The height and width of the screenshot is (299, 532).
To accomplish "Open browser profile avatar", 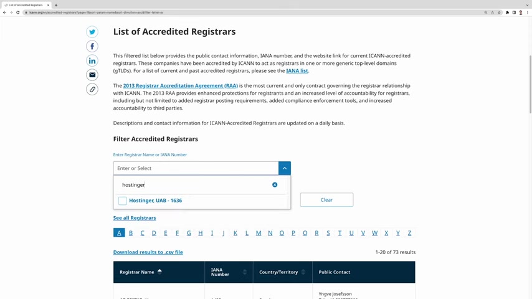I will pos(521,12).
